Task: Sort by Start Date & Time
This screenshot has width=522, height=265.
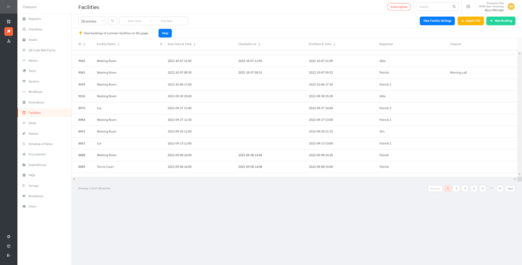Action: click(194, 44)
